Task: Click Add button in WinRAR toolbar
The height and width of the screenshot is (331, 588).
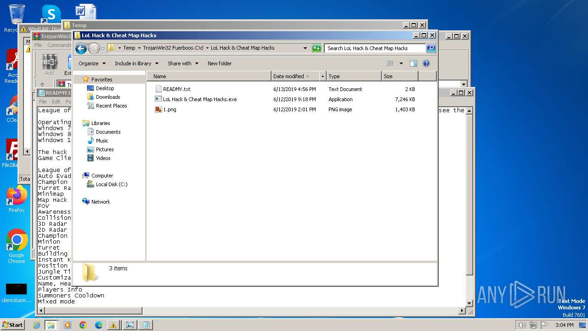Action: pos(50,65)
